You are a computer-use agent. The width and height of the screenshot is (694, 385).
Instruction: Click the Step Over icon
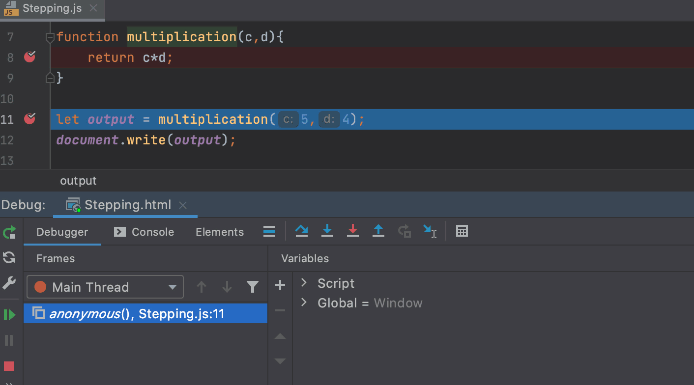(x=301, y=231)
